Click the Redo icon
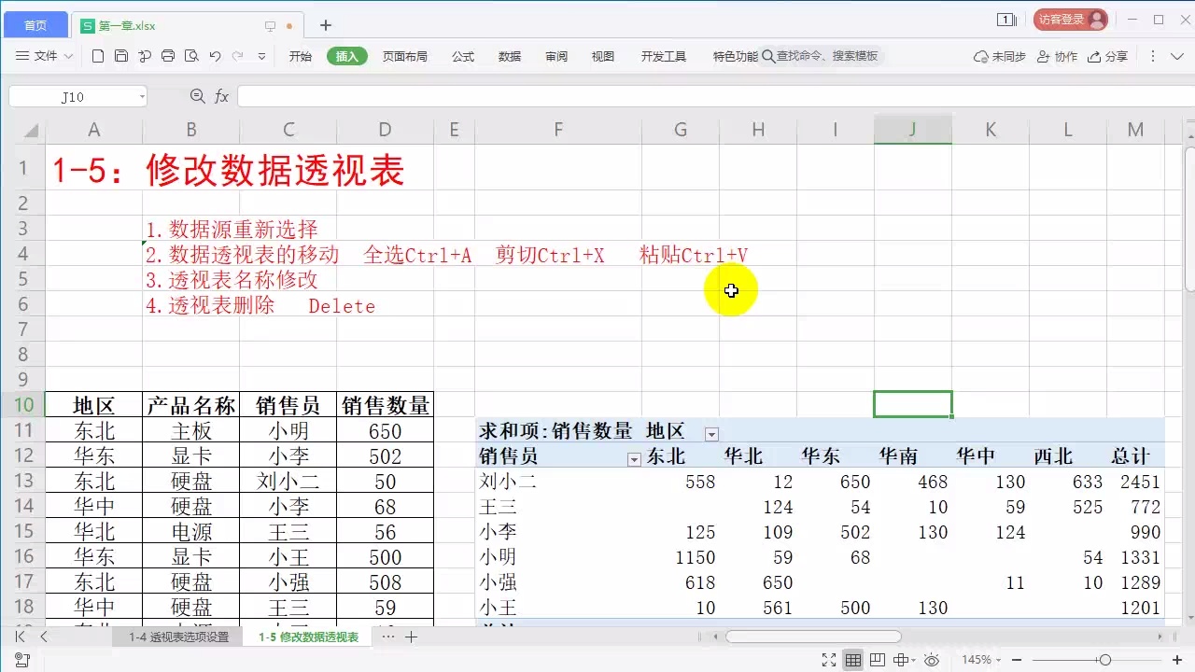 pos(238,56)
